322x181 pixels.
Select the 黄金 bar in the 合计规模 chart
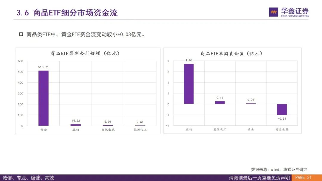pos(44,98)
